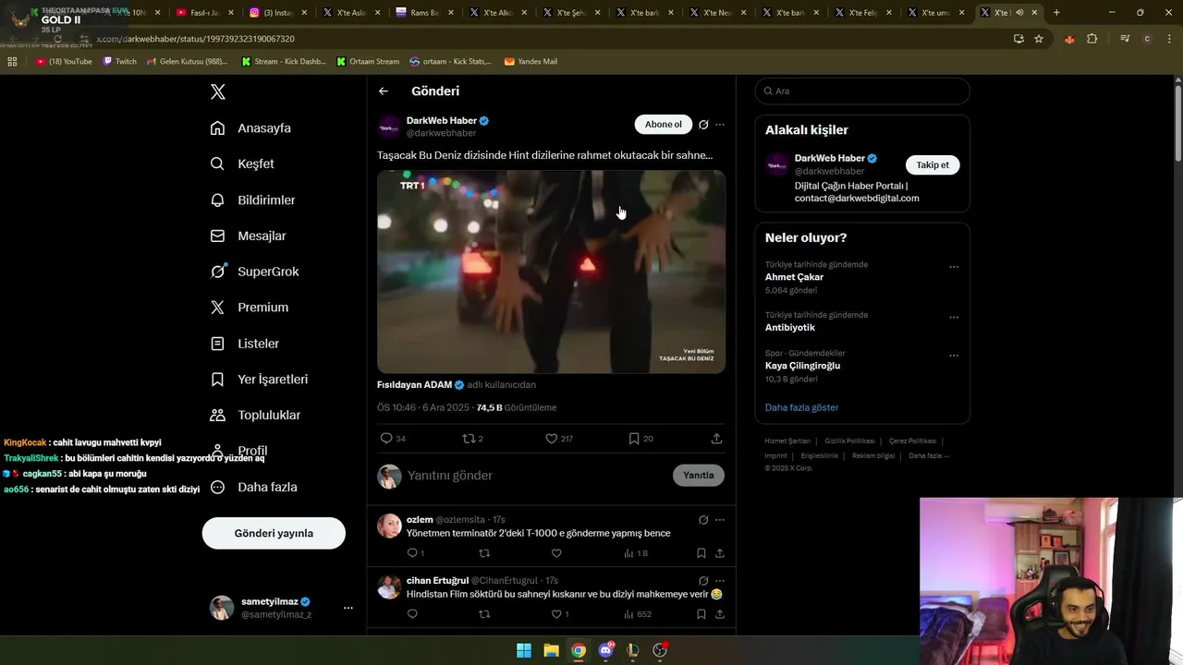Screen dimensions: 1183x665
Task: Open the Twitch bookmark
Action: pos(119,62)
